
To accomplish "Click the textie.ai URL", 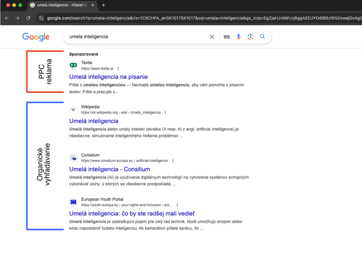I will click(97, 69).
